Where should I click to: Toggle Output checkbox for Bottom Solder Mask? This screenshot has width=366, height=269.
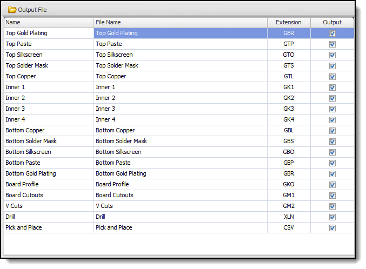pos(332,142)
